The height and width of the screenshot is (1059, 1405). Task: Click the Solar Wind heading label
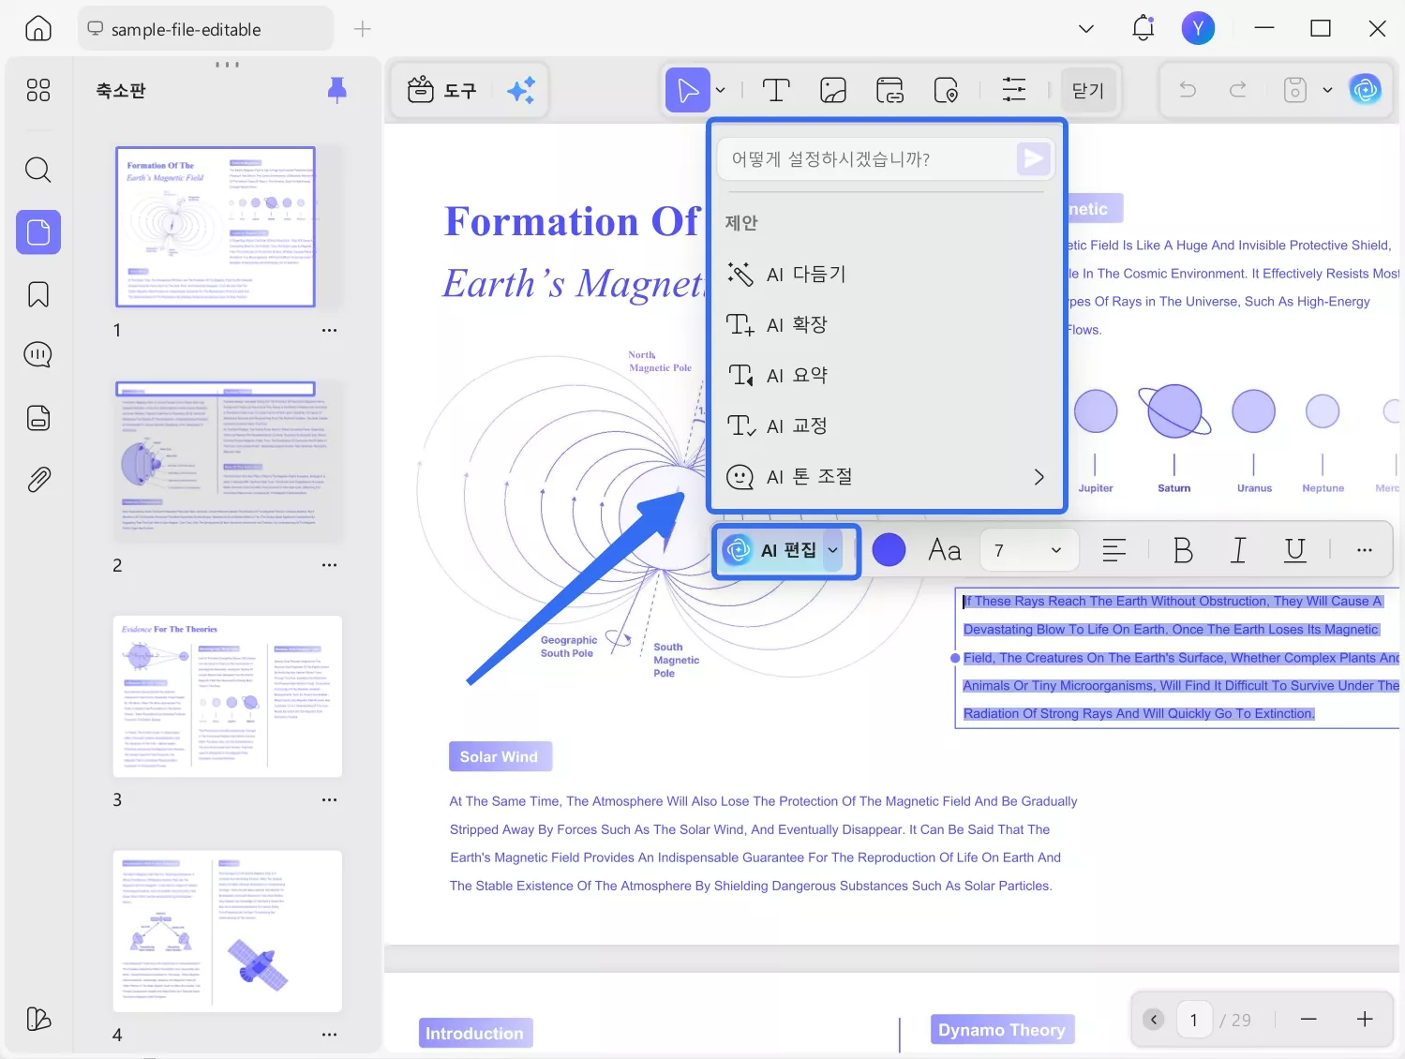(x=500, y=756)
